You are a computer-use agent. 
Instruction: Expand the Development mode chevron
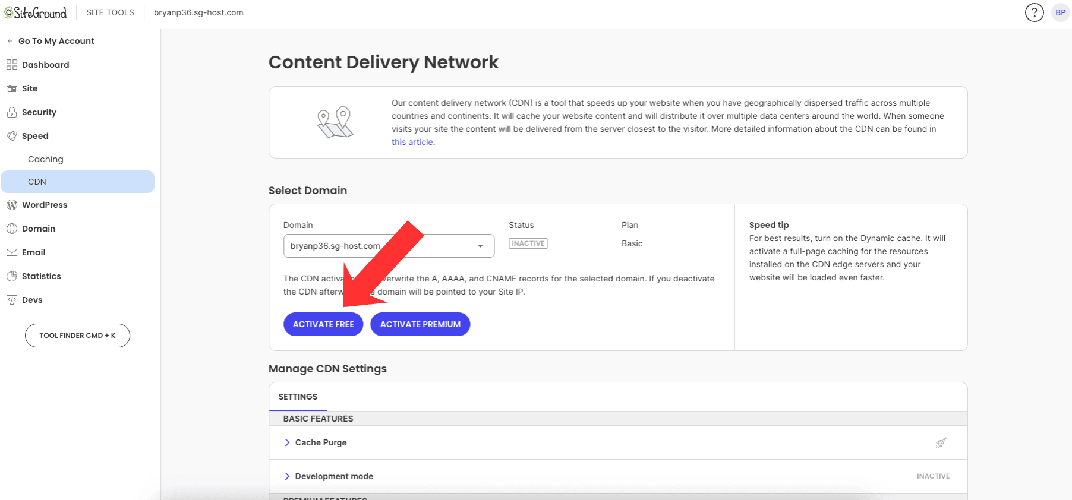pos(287,476)
